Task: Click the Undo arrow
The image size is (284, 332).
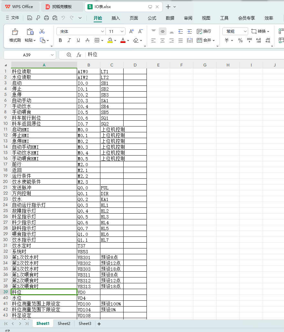Action: coord(63,18)
